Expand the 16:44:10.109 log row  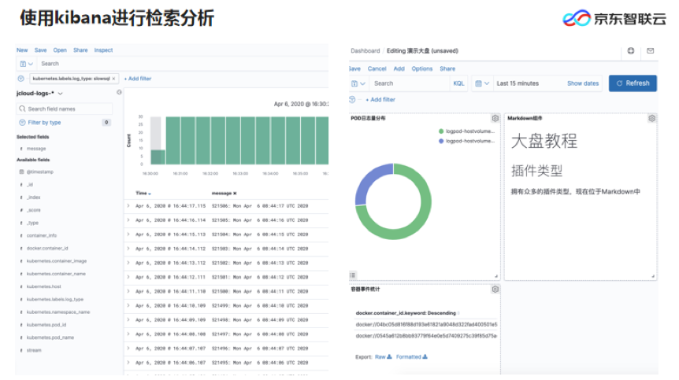[x=128, y=305]
